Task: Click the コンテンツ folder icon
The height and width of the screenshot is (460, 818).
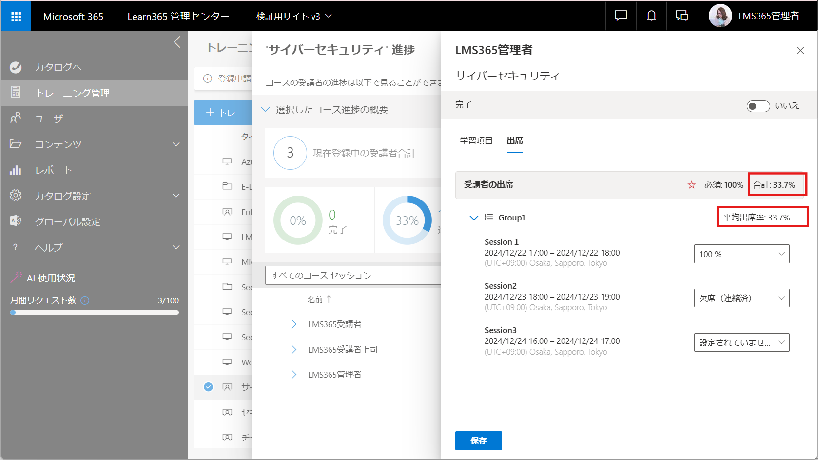Action: (x=16, y=143)
